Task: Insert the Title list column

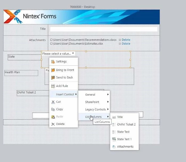Action: click(x=125, y=117)
